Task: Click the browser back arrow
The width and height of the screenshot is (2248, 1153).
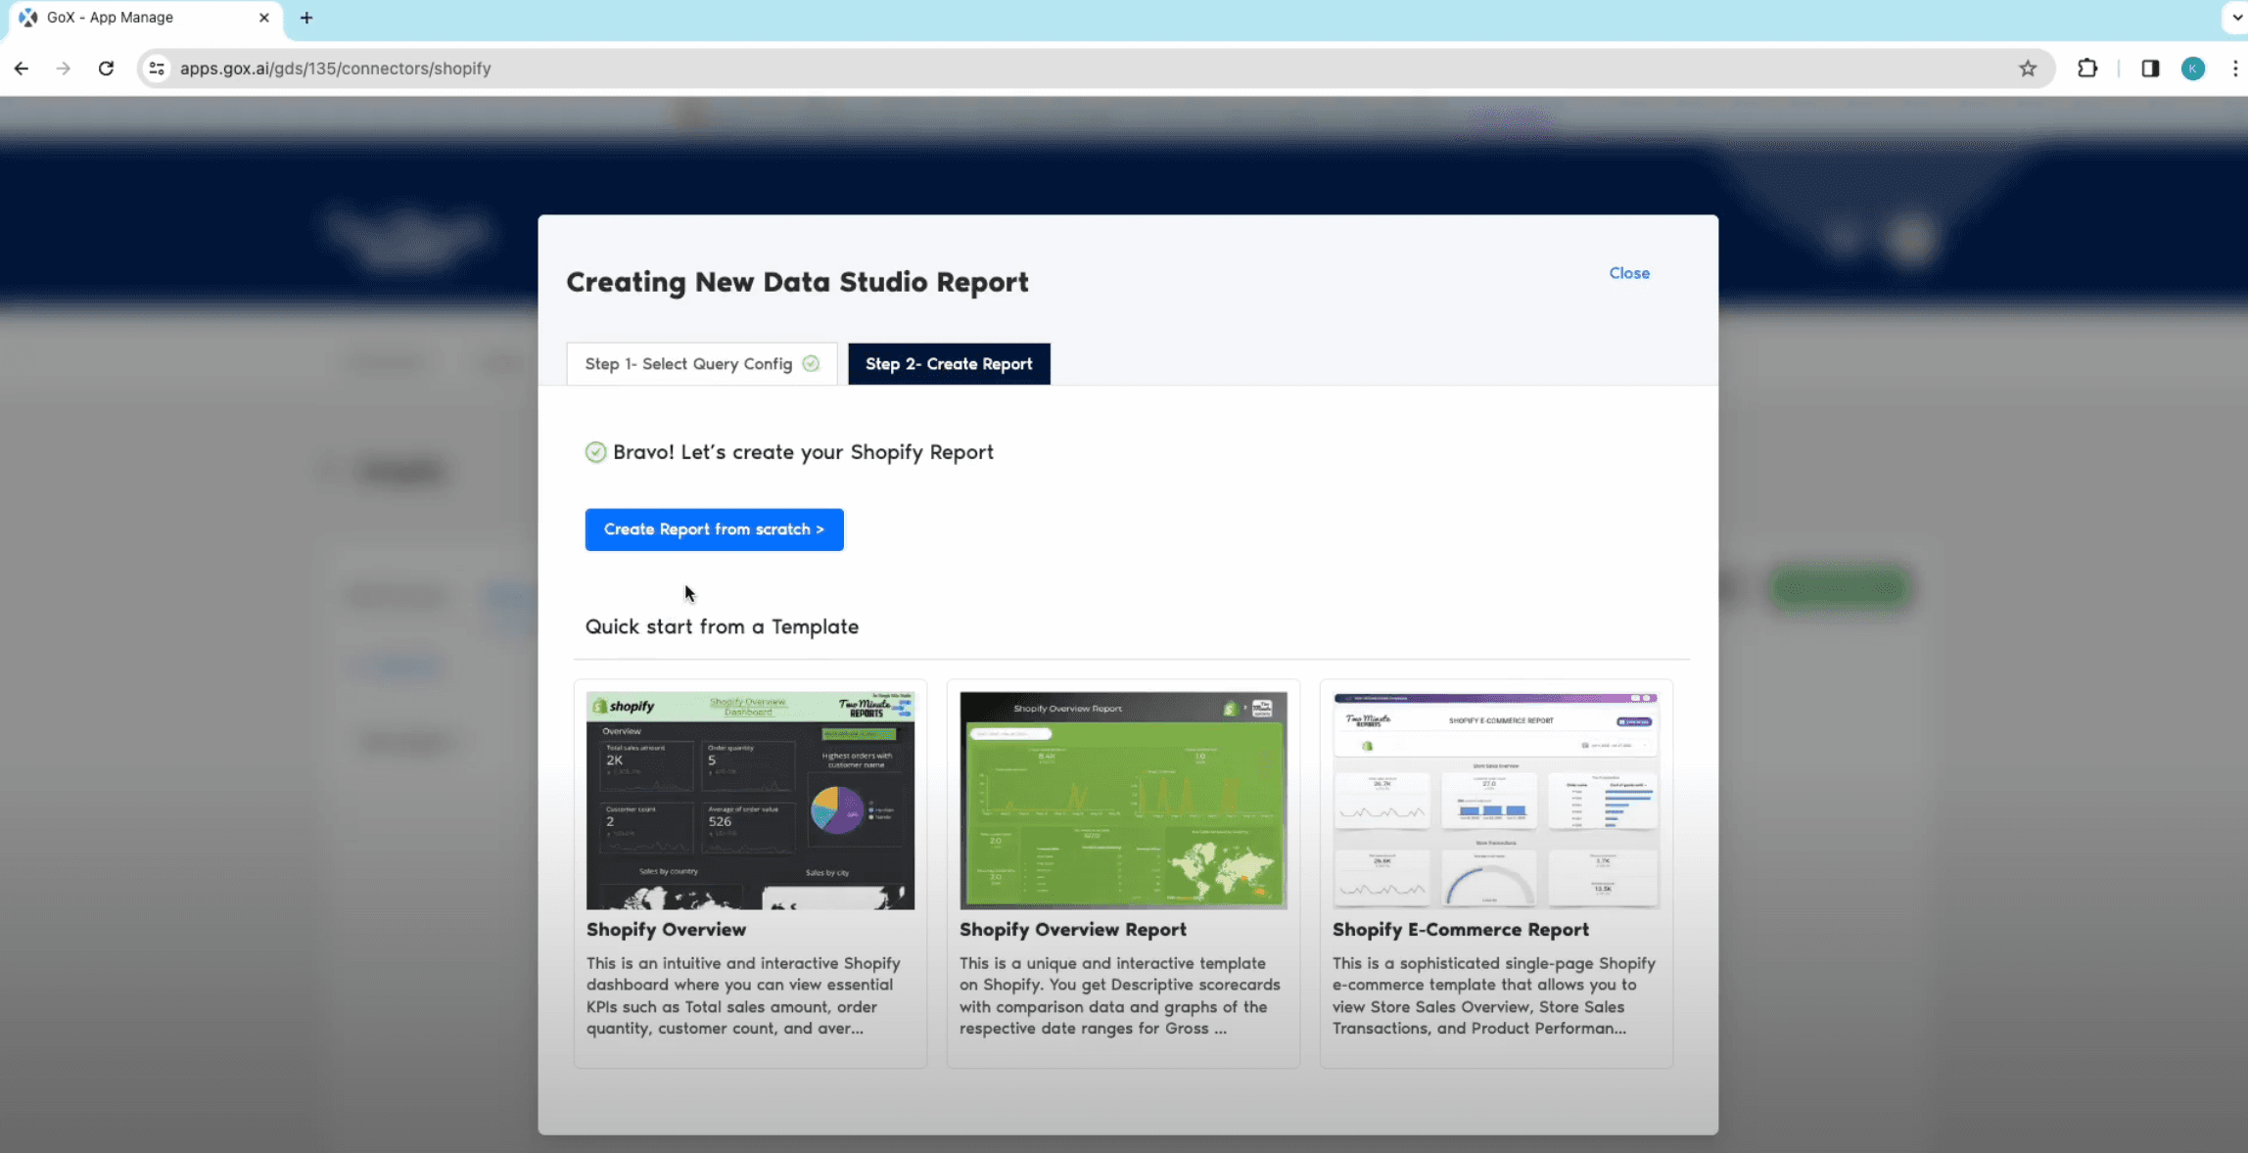Action: (22, 69)
